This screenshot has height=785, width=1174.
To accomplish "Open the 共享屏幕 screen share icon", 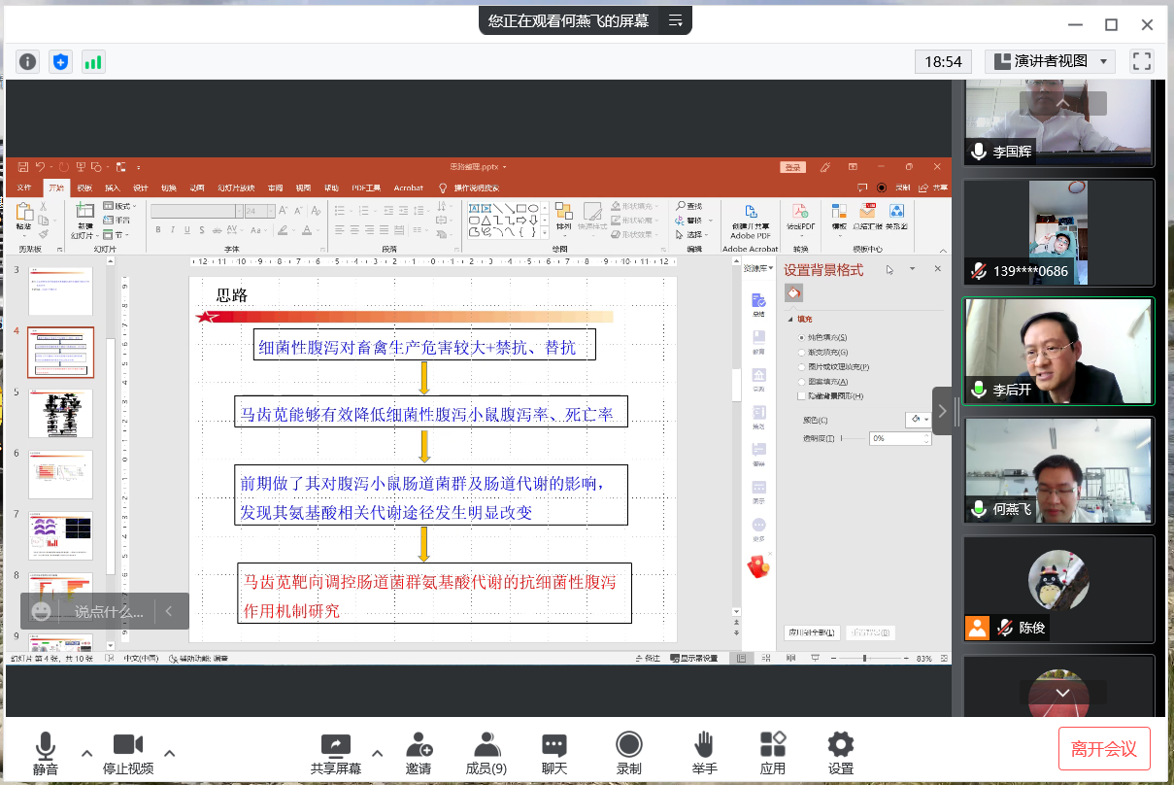I will click(335, 752).
